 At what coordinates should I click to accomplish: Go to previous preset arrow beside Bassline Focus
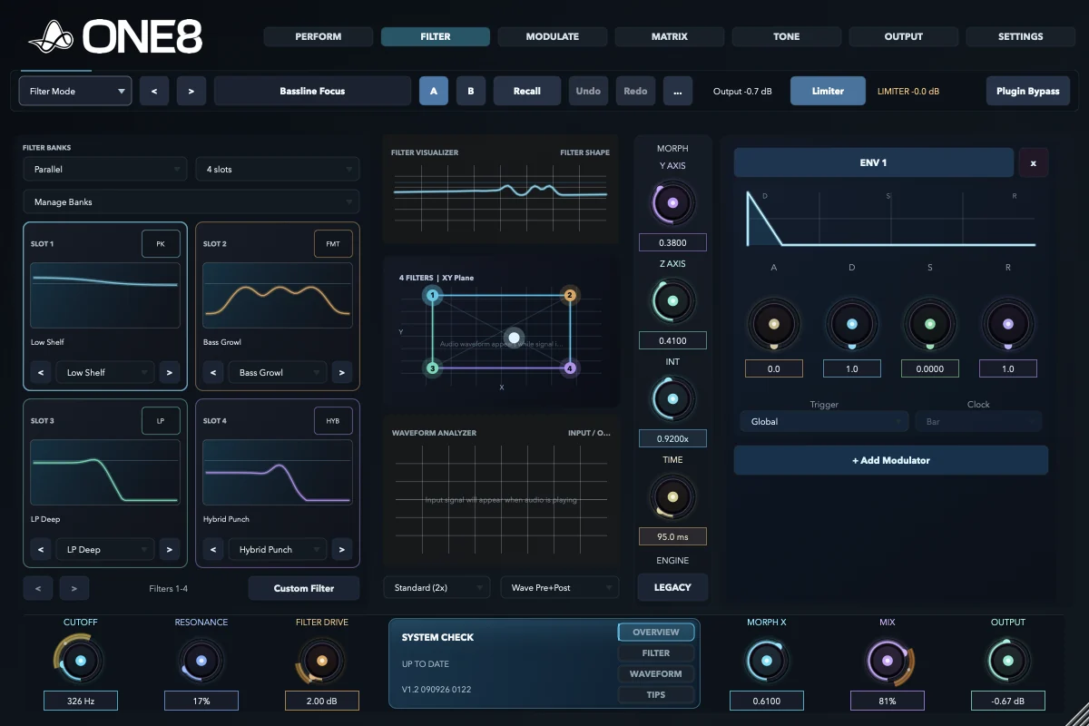pyautogui.click(x=154, y=91)
